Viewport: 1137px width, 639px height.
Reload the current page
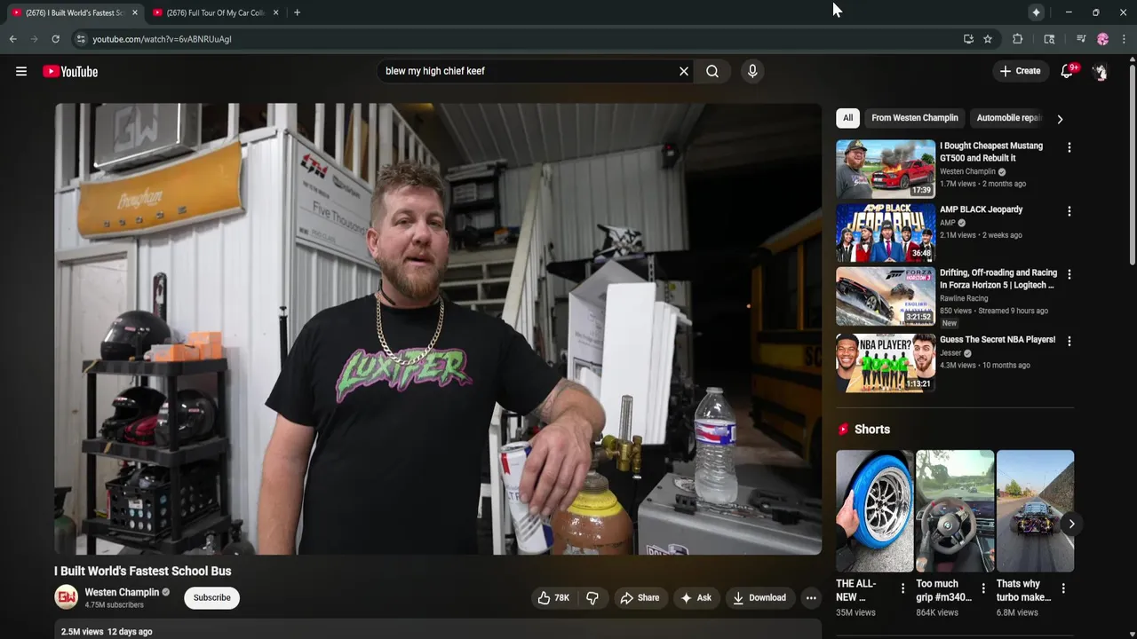[55, 39]
